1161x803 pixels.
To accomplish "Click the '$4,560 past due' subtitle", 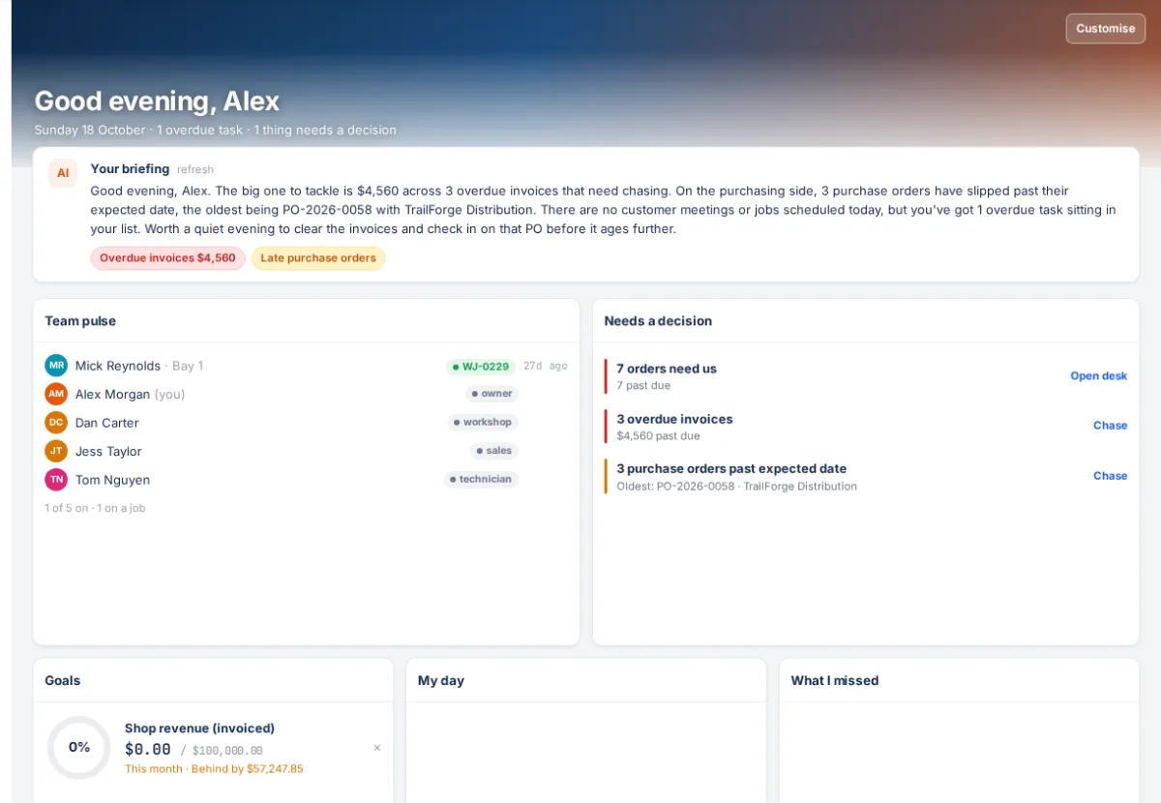I will pyautogui.click(x=658, y=436).
